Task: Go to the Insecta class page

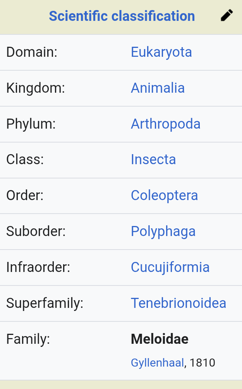Action: pos(153,159)
